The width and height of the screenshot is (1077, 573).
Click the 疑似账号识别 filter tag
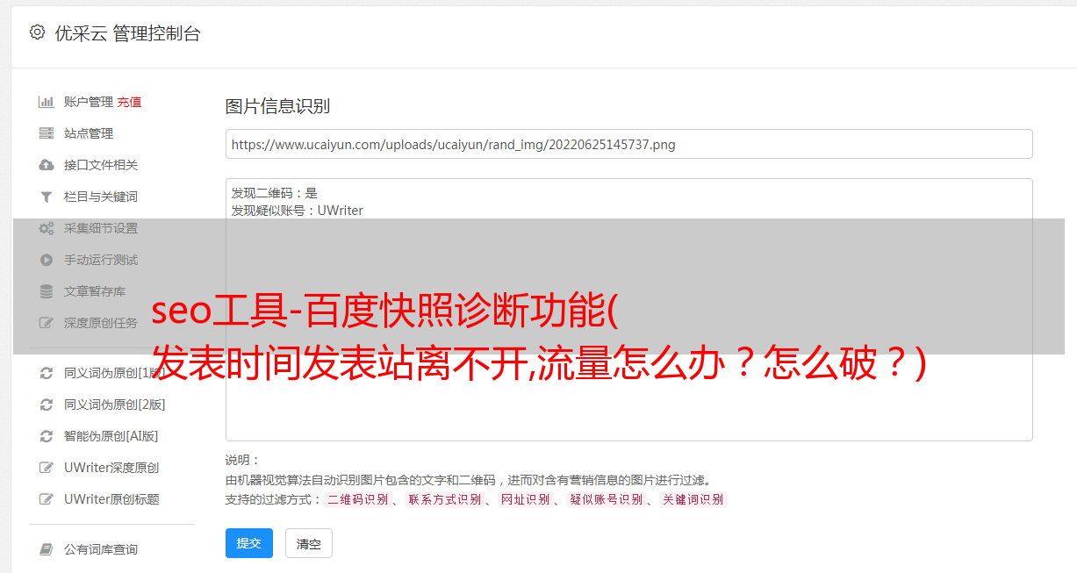tap(607, 499)
